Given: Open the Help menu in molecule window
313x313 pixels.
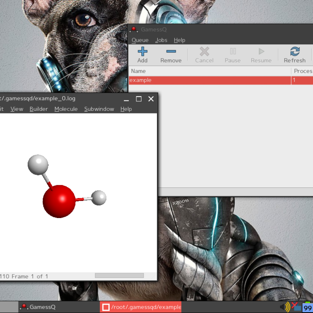Looking at the screenshot, I should tap(126, 109).
